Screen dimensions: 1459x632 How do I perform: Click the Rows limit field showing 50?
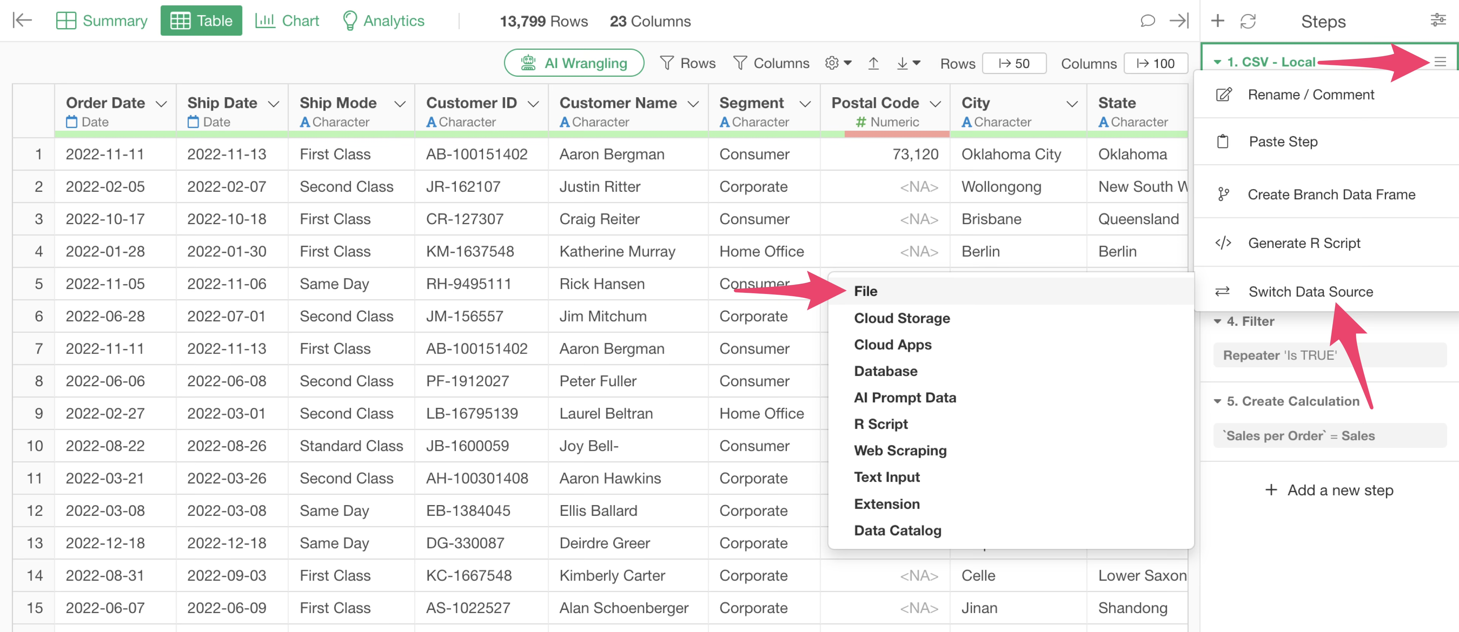1014,63
